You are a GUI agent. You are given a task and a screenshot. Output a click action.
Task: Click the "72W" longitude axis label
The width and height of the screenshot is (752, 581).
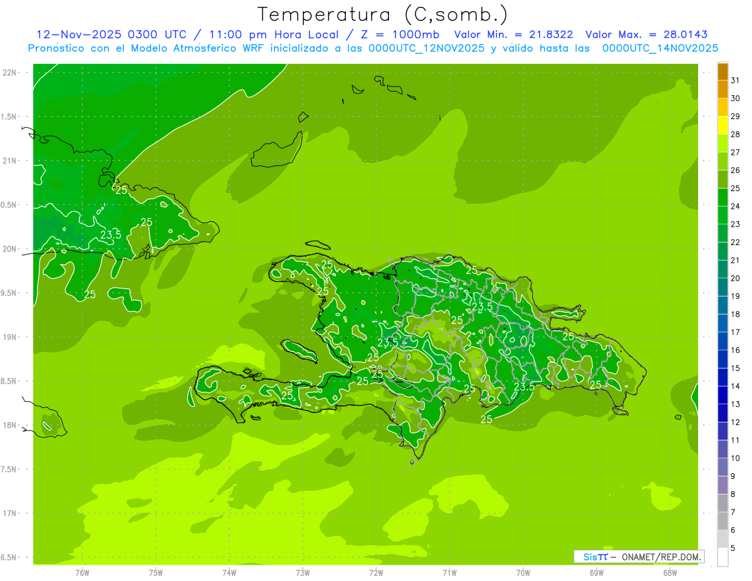376,573
